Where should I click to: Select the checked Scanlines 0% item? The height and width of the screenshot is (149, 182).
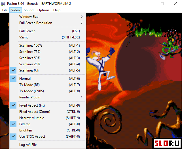[x=48, y=70]
